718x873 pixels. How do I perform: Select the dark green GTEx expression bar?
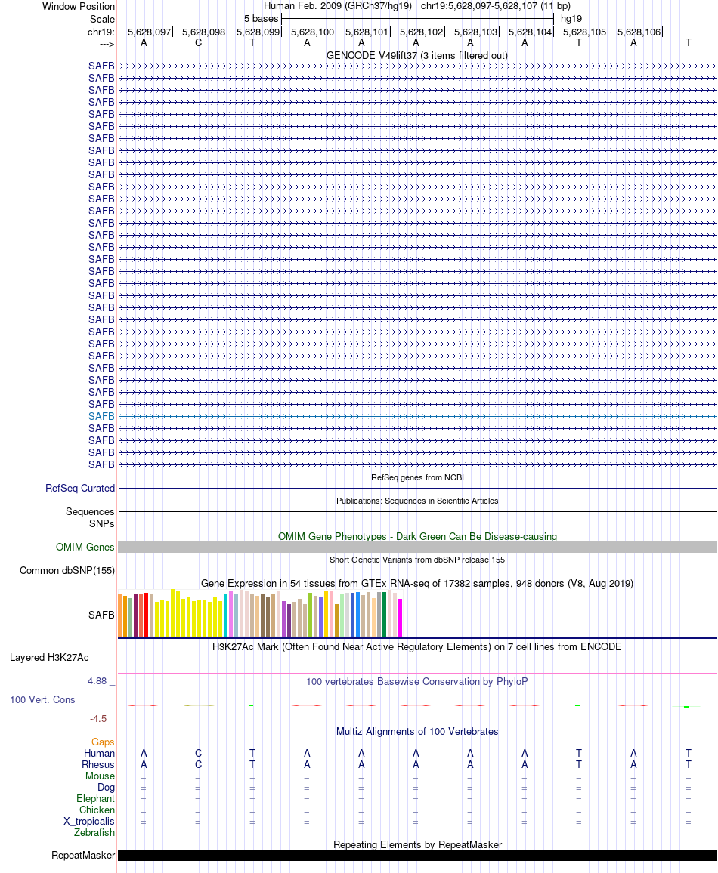tap(385, 614)
